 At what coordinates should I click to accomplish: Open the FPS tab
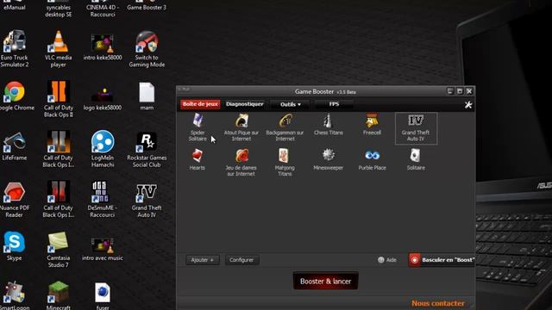[334, 104]
